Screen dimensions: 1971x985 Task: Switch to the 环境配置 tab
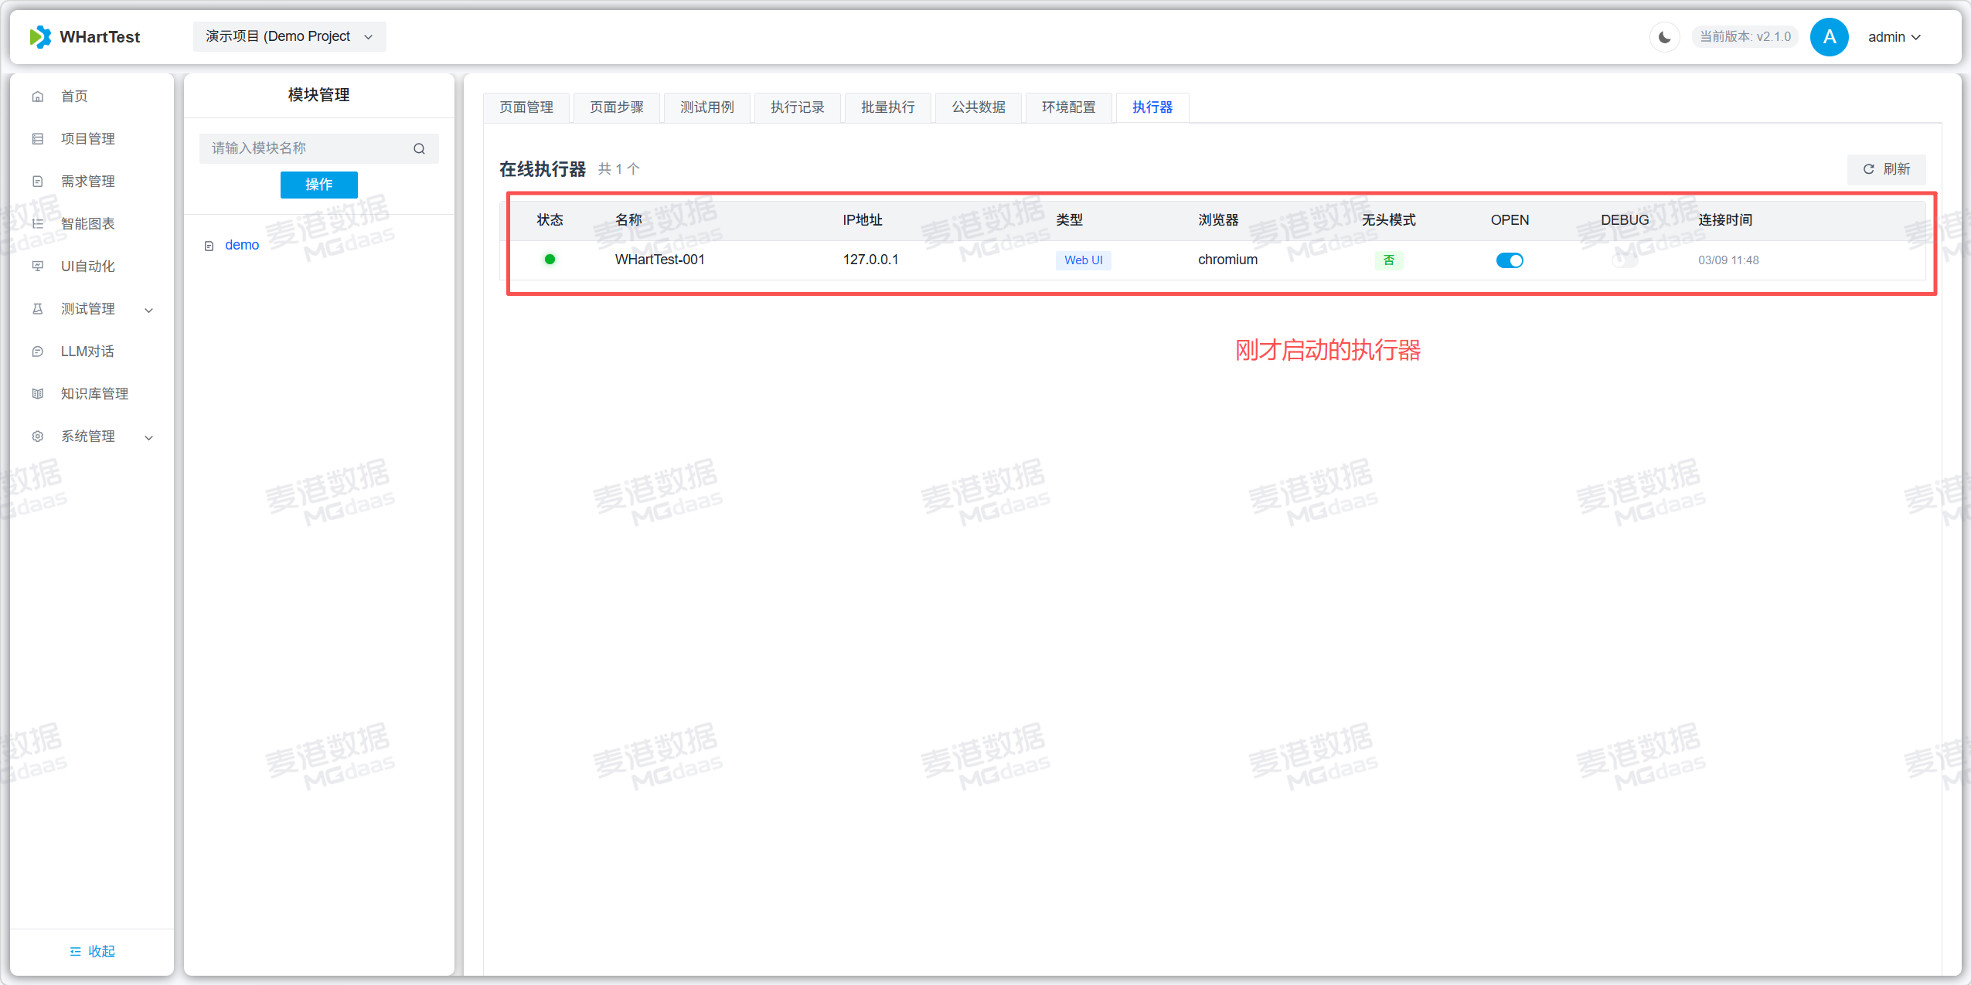[1068, 107]
